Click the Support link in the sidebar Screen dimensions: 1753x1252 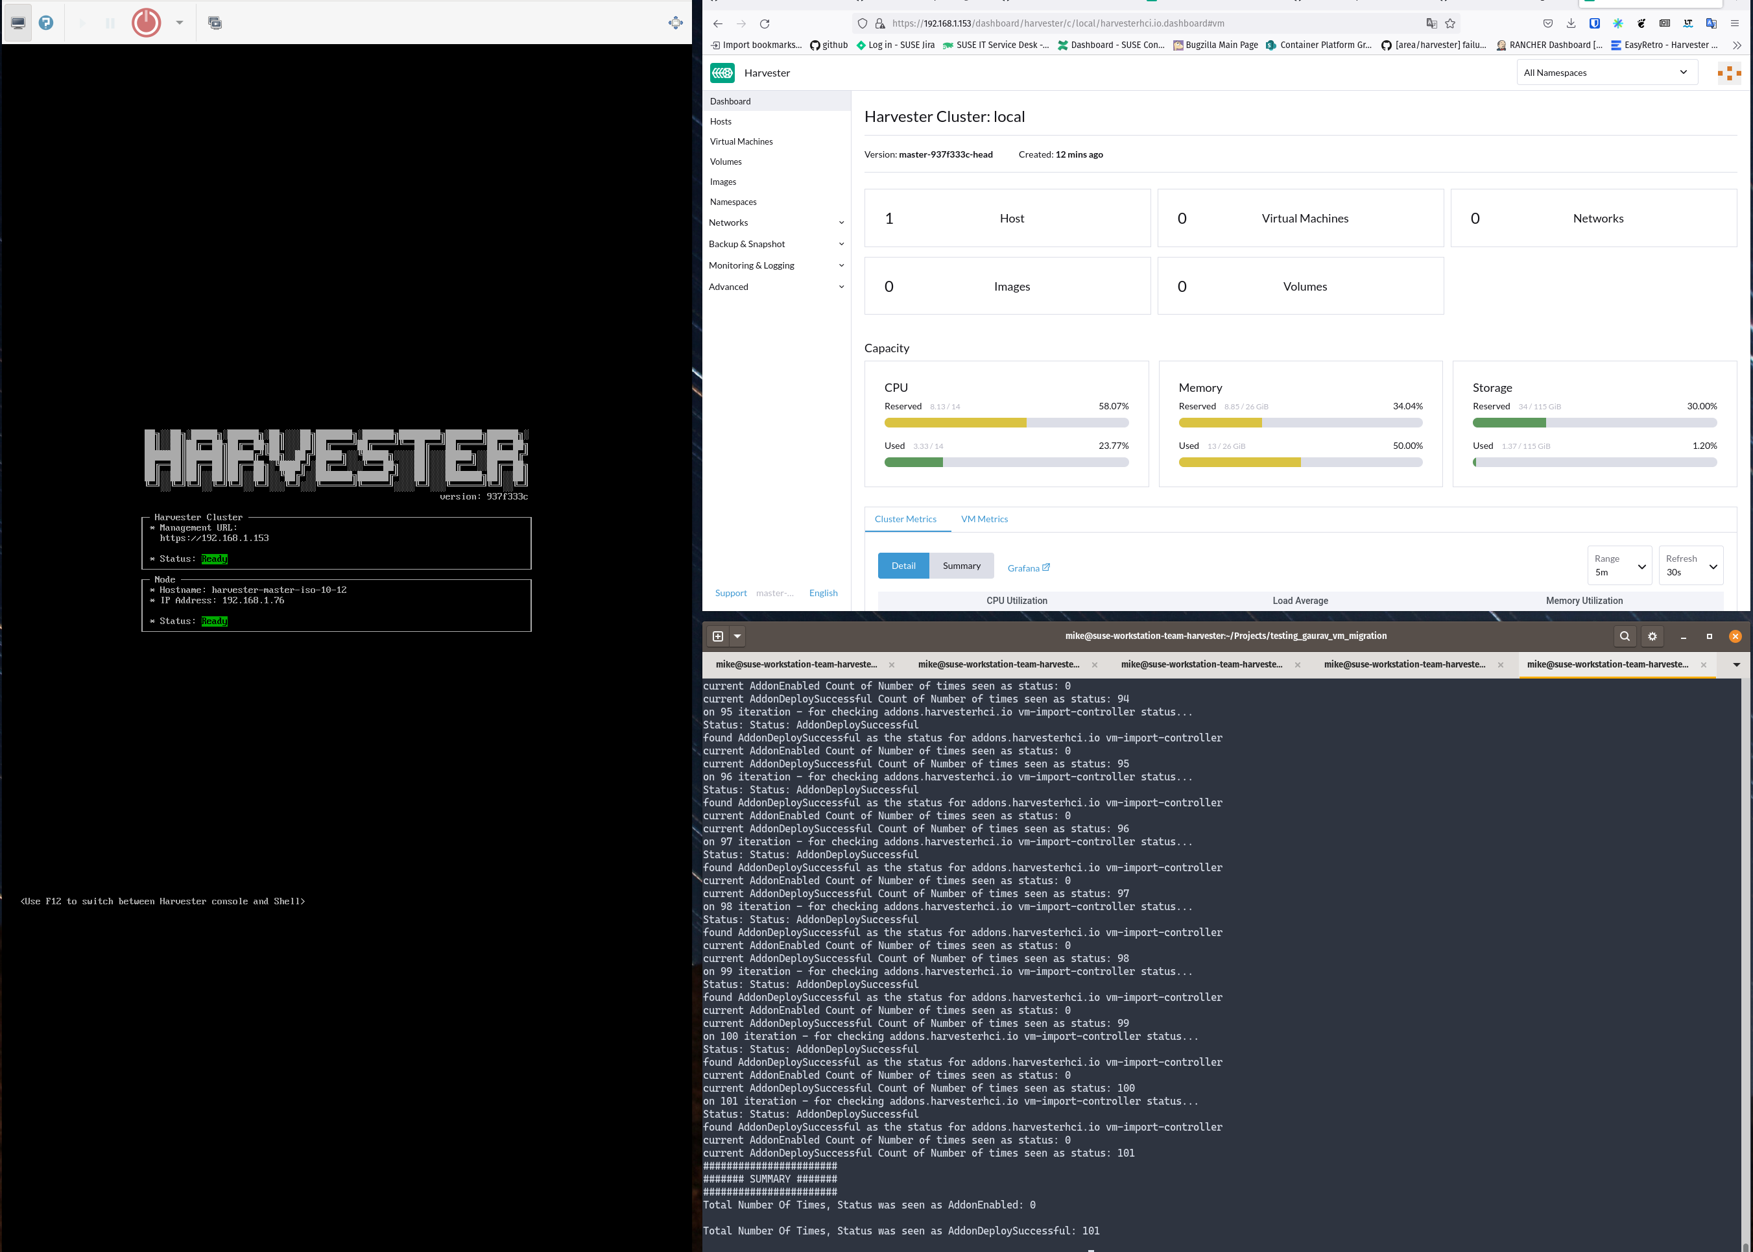coord(730,592)
